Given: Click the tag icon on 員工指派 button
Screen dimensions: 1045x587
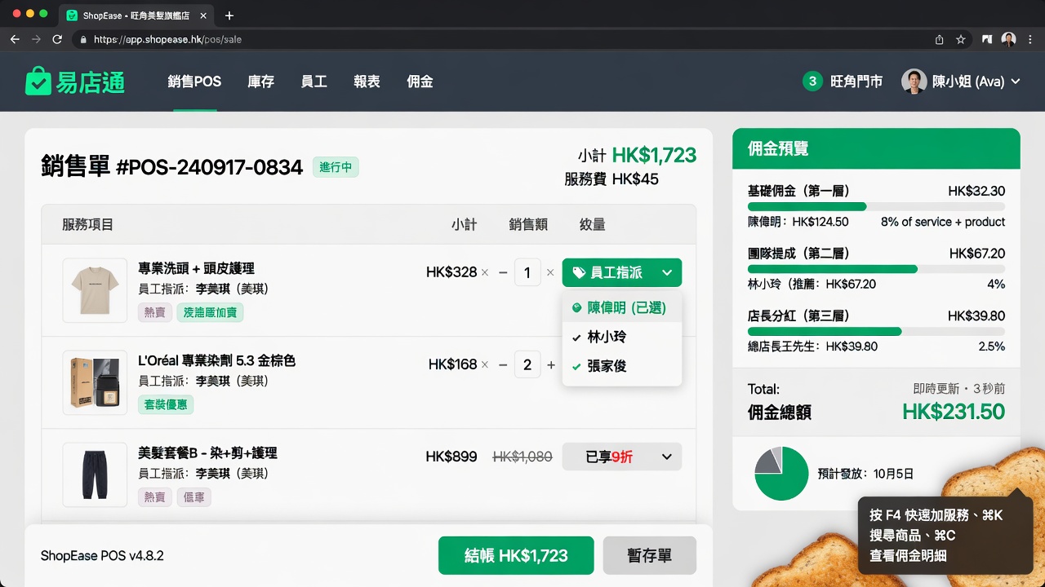Looking at the screenshot, I should point(579,272).
